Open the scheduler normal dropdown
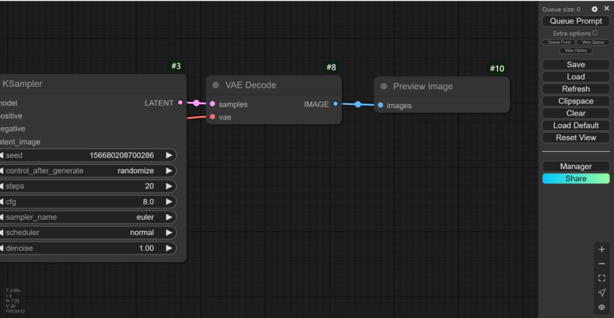The height and width of the screenshot is (318, 614). pyautogui.click(x=142, y=233)
